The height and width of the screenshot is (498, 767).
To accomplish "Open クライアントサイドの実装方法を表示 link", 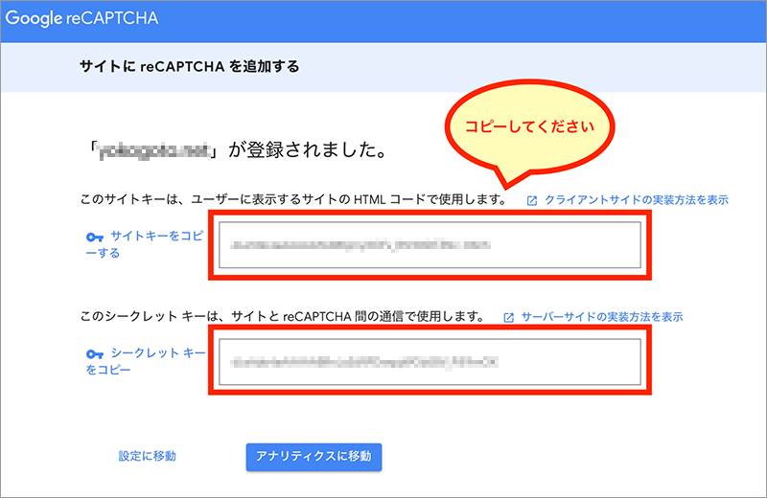I will pyautogui.click(x=637, y=200).
